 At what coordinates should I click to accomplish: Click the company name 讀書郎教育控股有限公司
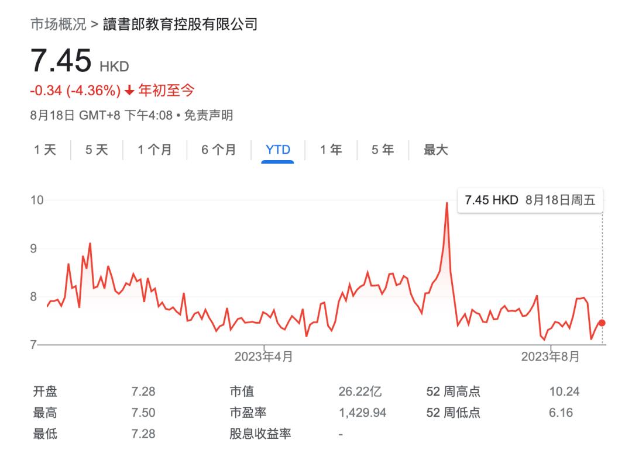point(180,24)
